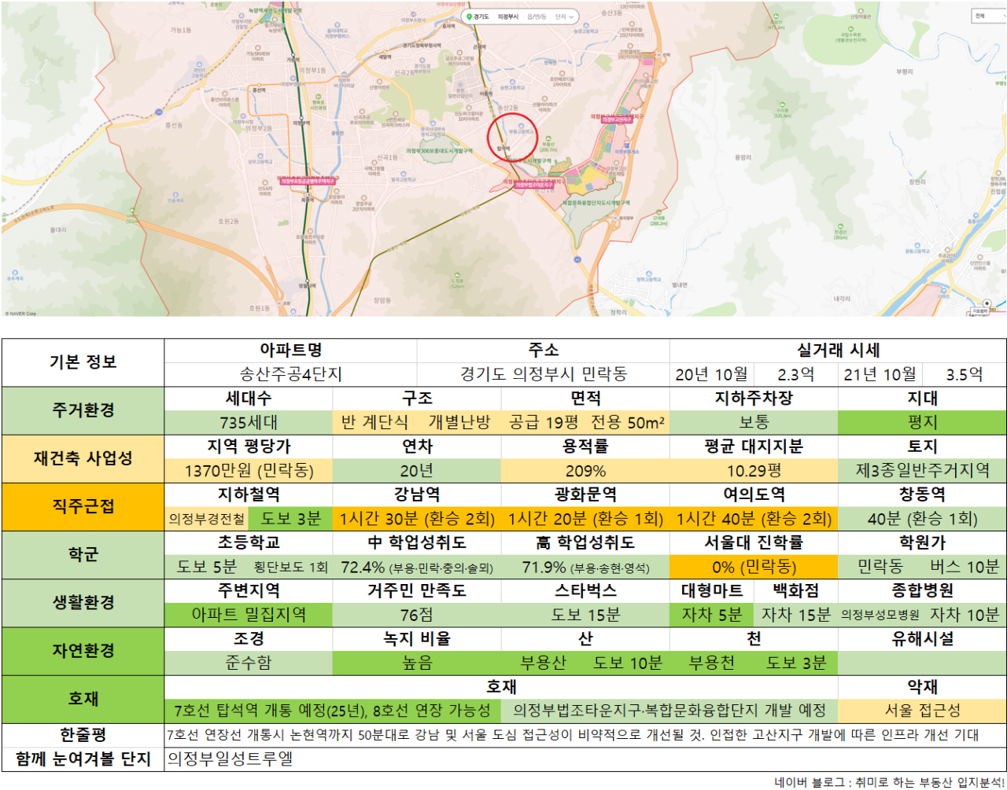Viewport: 1007px width, 790px height.
Task: Click the pink 복합문화융합단지 development label
Action: [596, 203]
